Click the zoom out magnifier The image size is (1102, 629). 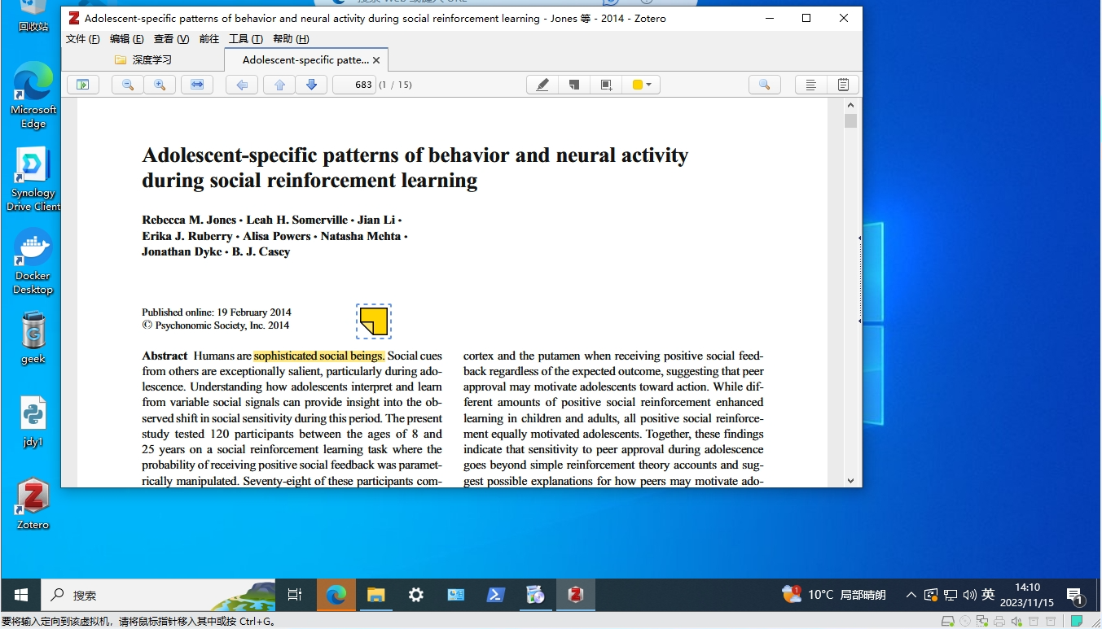pos(128,85)
